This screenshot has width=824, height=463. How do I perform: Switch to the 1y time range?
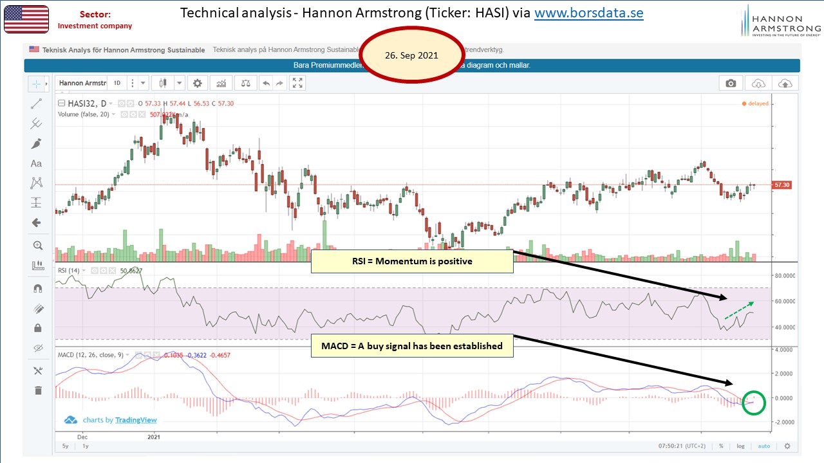[x=86, y=446]
